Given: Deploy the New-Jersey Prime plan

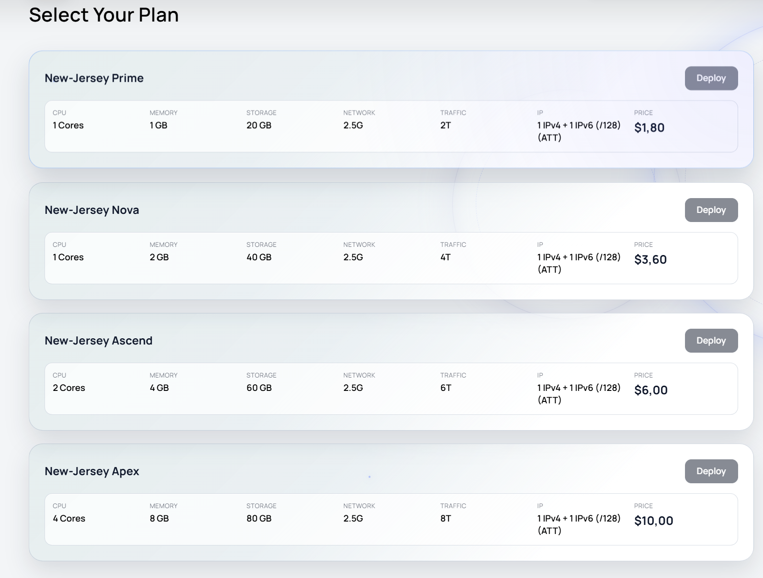Looking at the screenshot, I should point(711,78).
